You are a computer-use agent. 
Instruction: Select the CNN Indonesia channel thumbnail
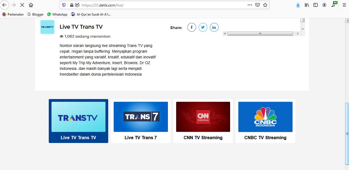click(203, 117)
